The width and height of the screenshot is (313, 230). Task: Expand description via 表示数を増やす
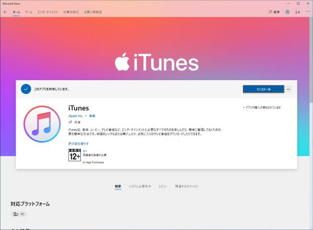tap(78, 143)
